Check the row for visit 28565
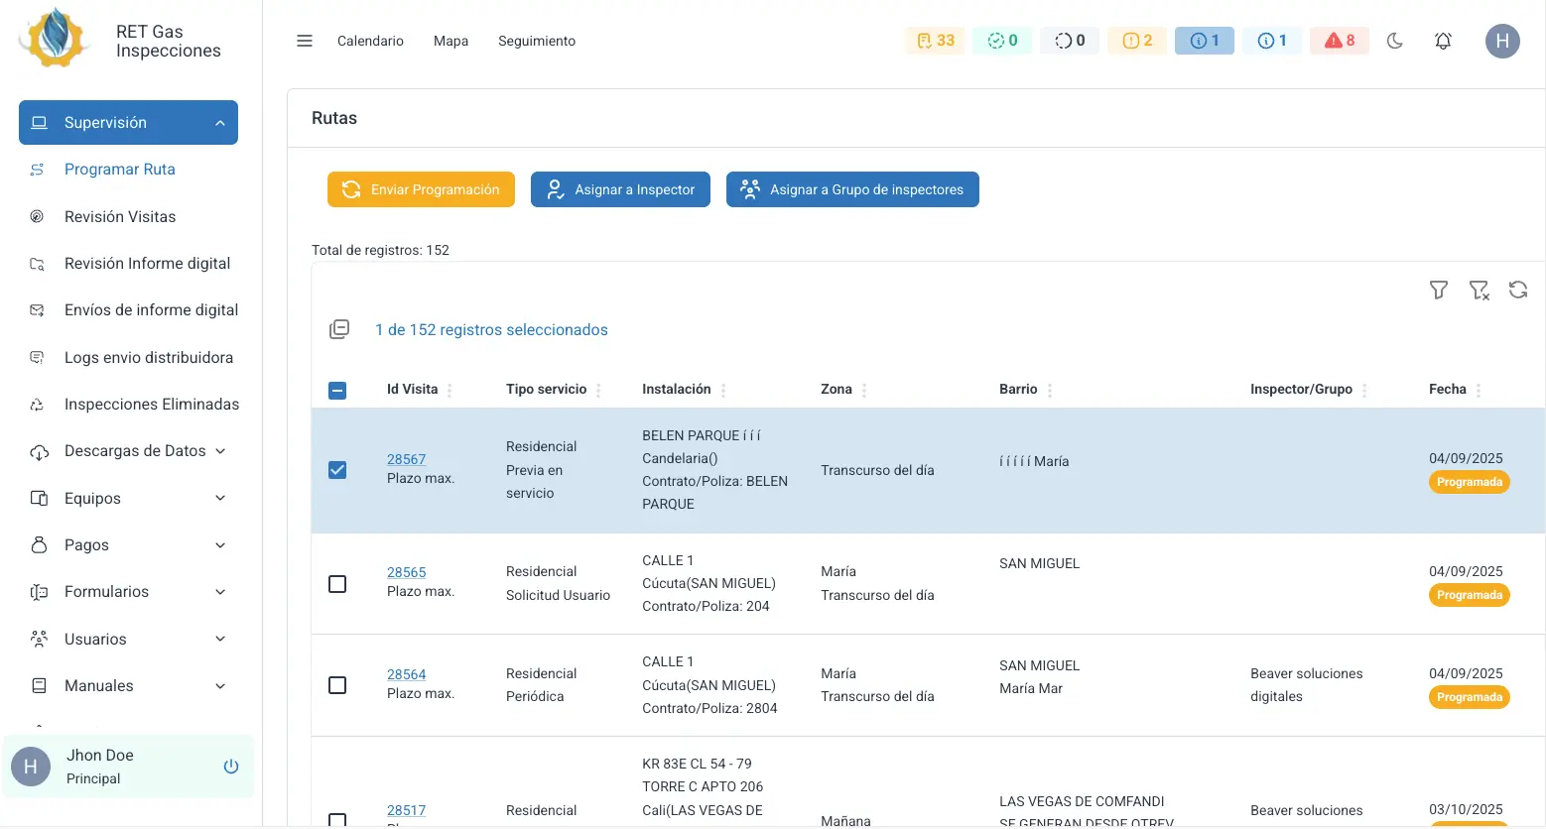The image size is (1546, 829). [337, 584]
